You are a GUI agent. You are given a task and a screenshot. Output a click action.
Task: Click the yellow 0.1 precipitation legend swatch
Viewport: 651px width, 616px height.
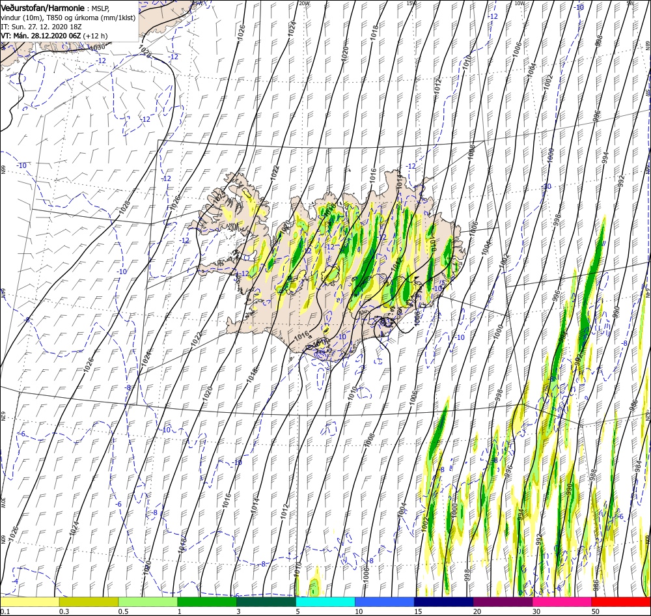tap(29, 602)
